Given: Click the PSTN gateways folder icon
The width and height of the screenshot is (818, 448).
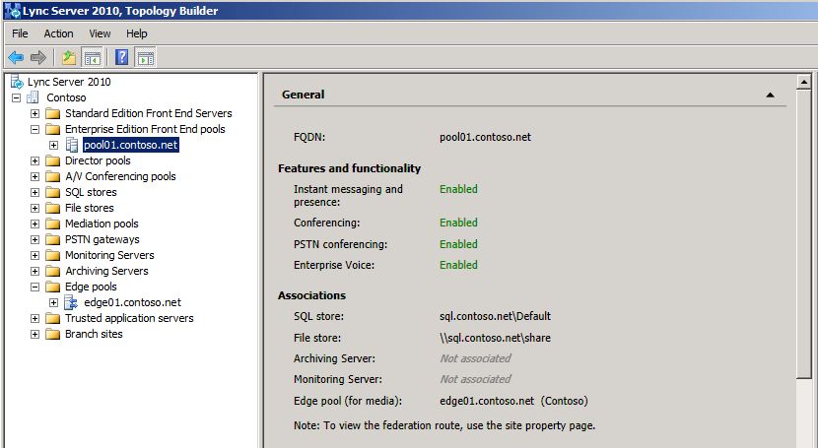Looking at the screenshot, I should tap(52, 239).
